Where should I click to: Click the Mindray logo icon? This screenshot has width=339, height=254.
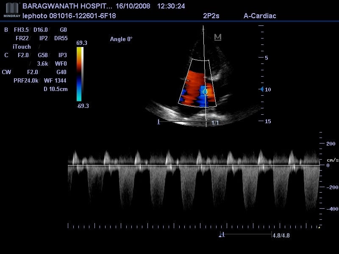[11, 9]
